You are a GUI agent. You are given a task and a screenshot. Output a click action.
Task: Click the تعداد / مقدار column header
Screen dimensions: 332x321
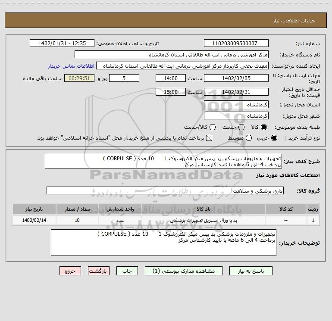point(77,209)
